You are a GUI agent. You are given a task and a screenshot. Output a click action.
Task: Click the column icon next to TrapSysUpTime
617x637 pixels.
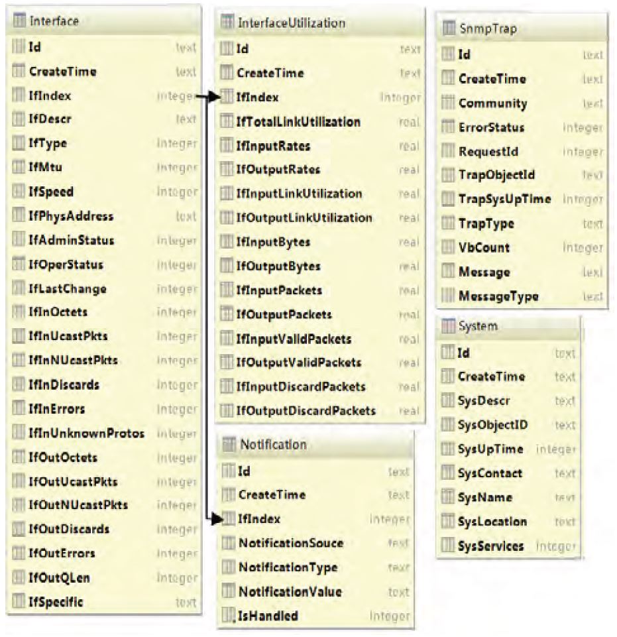(448, 200)
